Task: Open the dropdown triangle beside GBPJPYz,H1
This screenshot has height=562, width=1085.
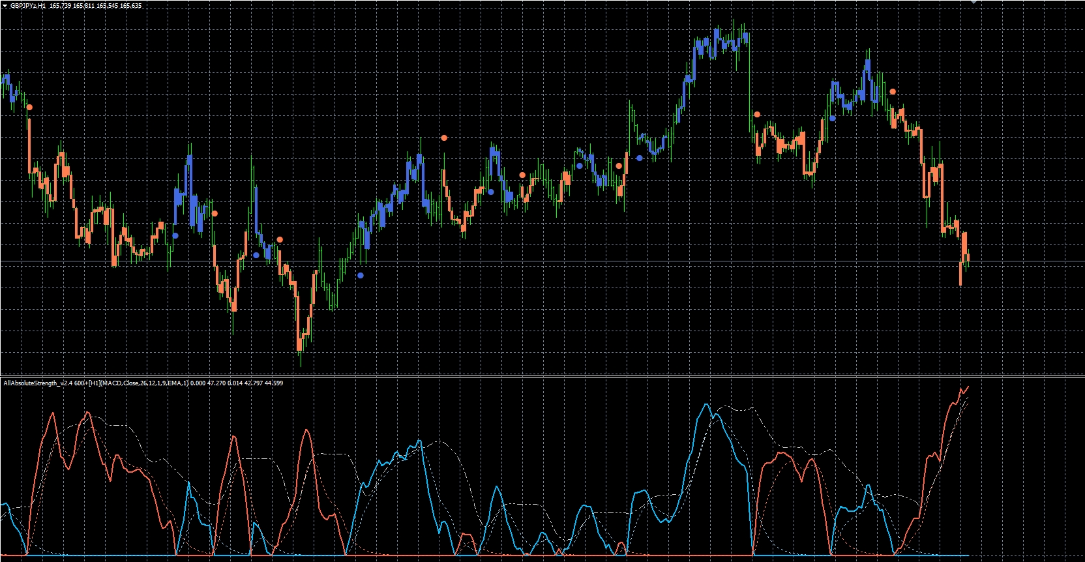Action: tap(5, 5)
